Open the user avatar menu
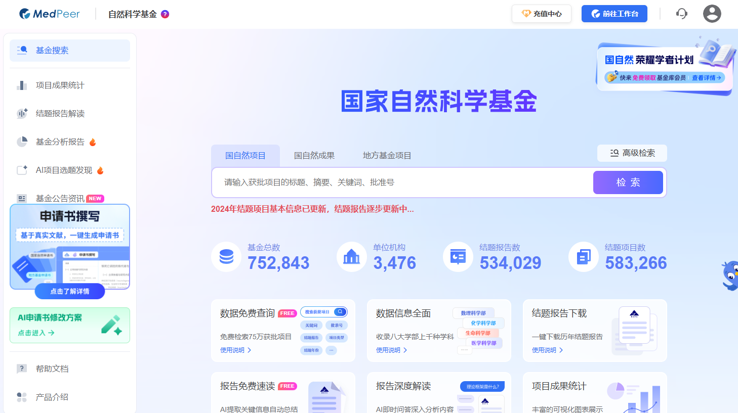The height and width of the screenshot is (413, 738). tap(712, 14)
